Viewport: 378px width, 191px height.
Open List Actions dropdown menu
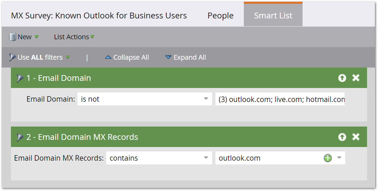74,37
